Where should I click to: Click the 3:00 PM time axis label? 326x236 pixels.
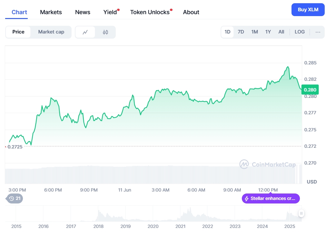click(17, 190)
